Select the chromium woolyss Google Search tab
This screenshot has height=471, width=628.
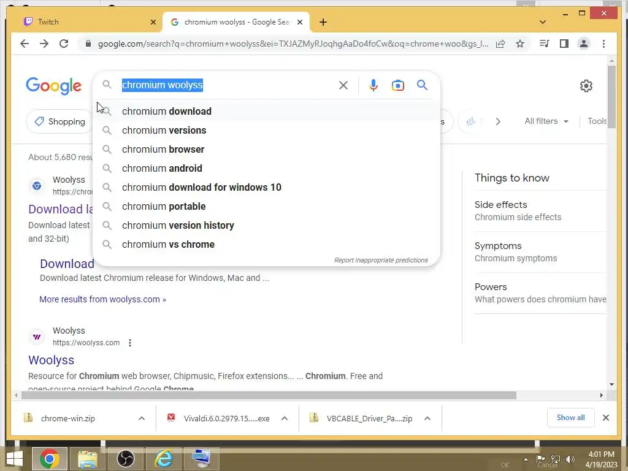(x=236, y=22)
